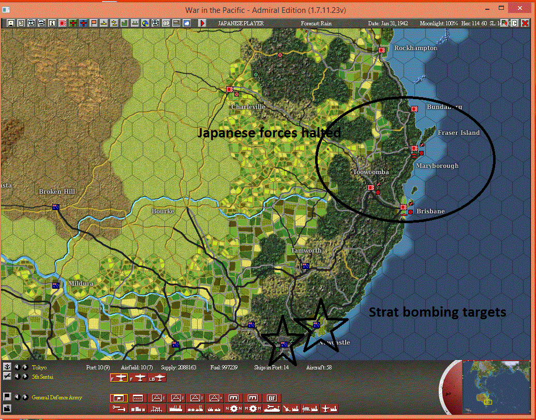Open the document list toolbar icon
The image size is (536, 420).
point(21,23)
